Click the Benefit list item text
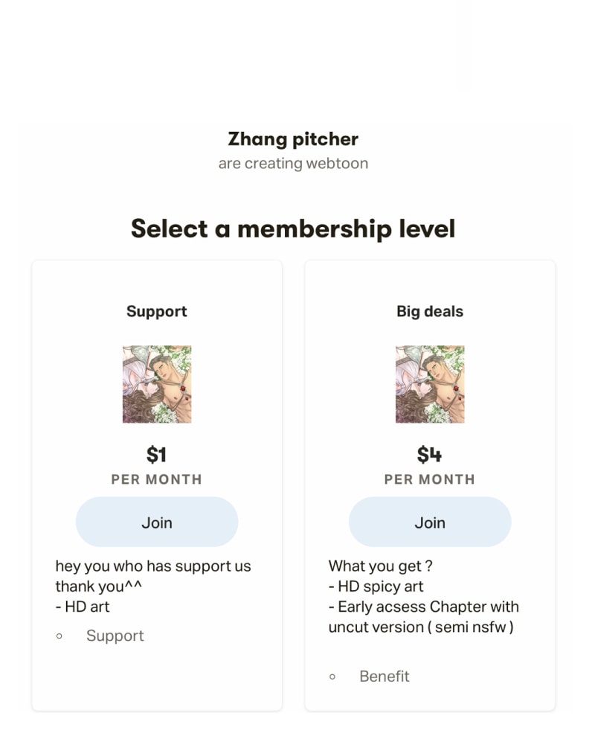 click(385, 676)
